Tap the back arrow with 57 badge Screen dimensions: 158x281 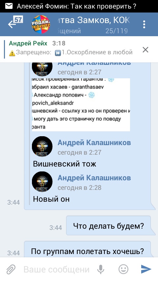(15, 23)
